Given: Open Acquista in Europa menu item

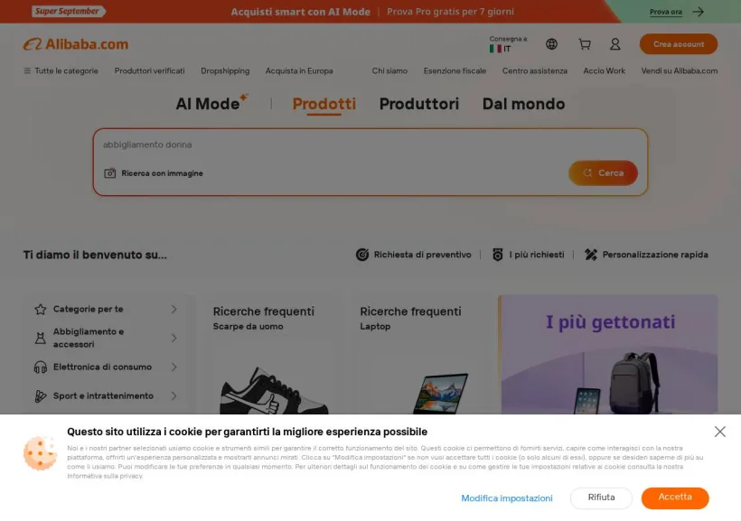Looking at the screenshot, I should (299, 70).
